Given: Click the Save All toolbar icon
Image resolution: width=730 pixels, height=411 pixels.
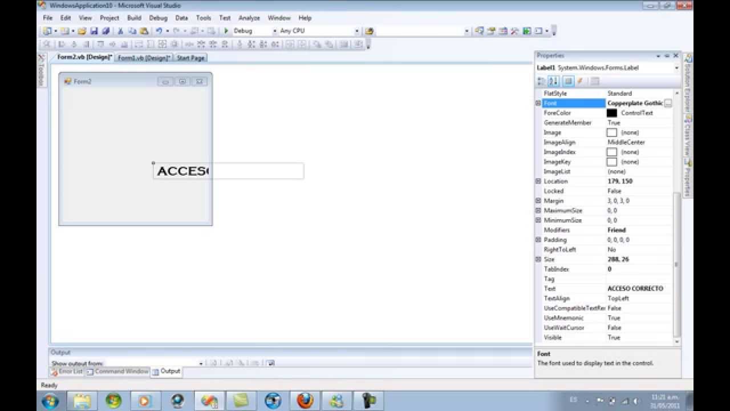Looking at the screenshot, I should tap(106, 31).
